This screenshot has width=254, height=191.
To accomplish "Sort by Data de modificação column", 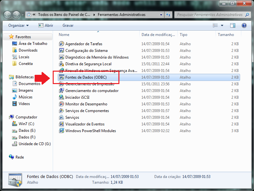I will point(158,35).
